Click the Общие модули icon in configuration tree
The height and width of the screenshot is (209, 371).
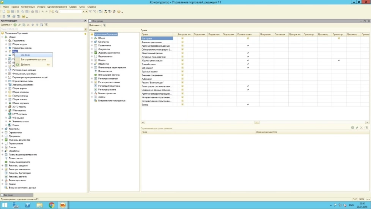click(10, 44)
